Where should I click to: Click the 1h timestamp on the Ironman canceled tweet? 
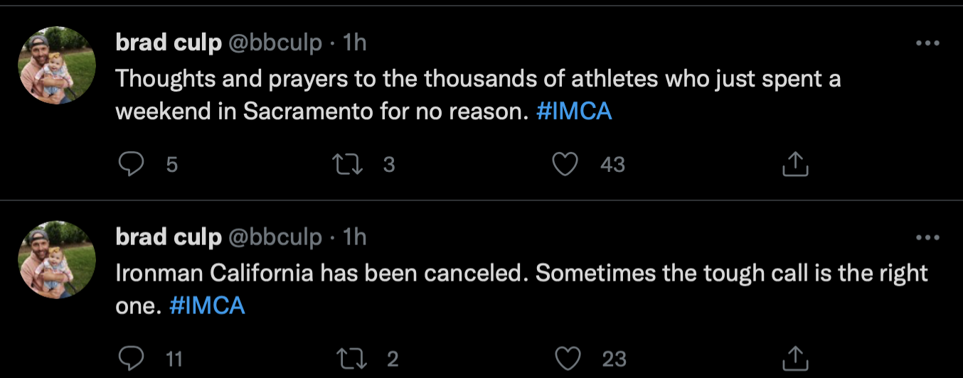[354, 237]
